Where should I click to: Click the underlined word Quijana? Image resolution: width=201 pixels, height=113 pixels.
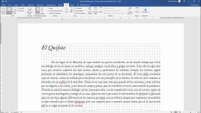(x=79, y=102)
